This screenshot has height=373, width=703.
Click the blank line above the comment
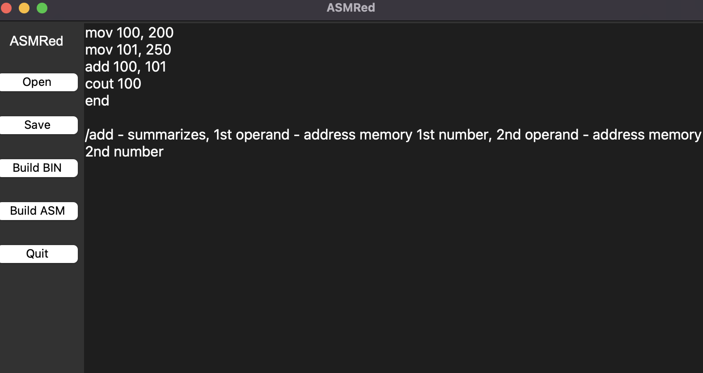coord(394,118)
